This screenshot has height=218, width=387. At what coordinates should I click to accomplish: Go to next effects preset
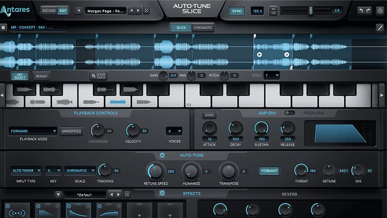[119, 195]
